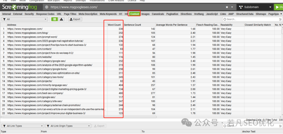Open the All filter dropdown
The height and width of the screenshot is (134, 283).
point(25,19)
